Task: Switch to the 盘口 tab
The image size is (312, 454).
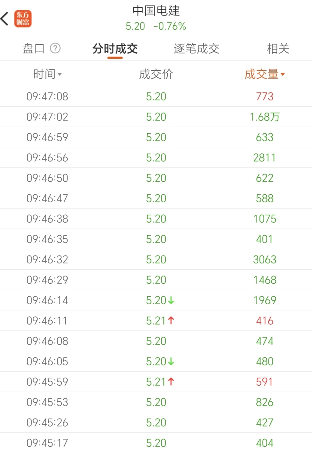Action: tap(33, 48)
